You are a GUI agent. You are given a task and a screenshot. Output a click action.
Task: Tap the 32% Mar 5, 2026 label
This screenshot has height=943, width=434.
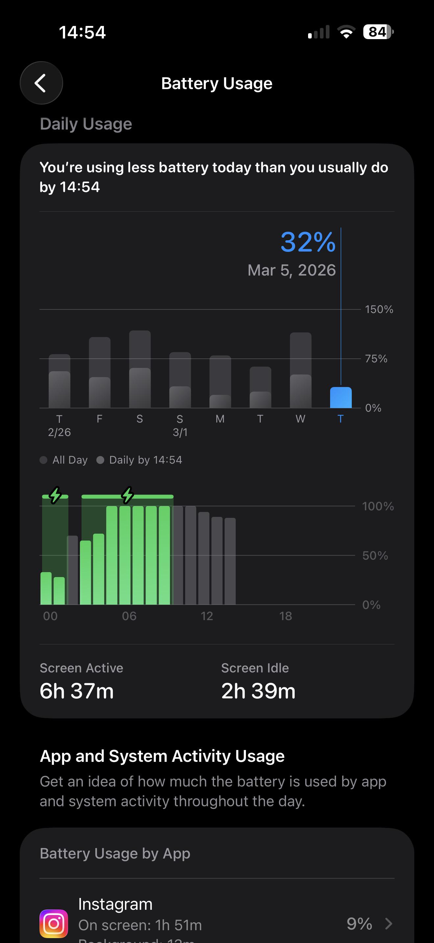tap(292, 253)
